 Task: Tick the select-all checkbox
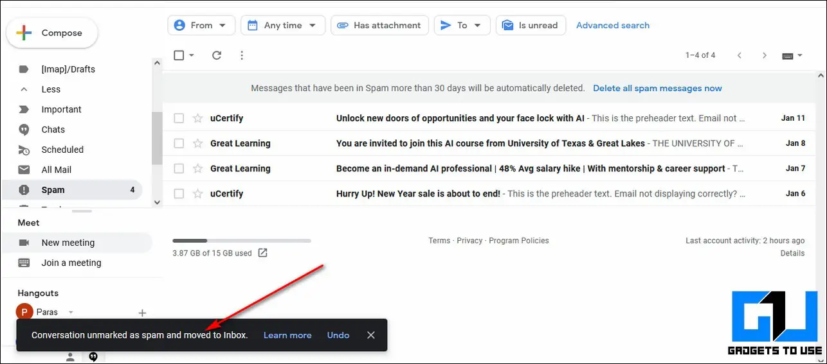tap(179, 56)
